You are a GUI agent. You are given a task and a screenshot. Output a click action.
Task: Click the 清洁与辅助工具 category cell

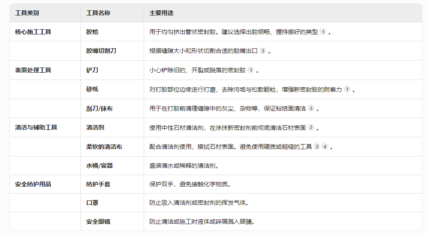(x=36, y=127)
